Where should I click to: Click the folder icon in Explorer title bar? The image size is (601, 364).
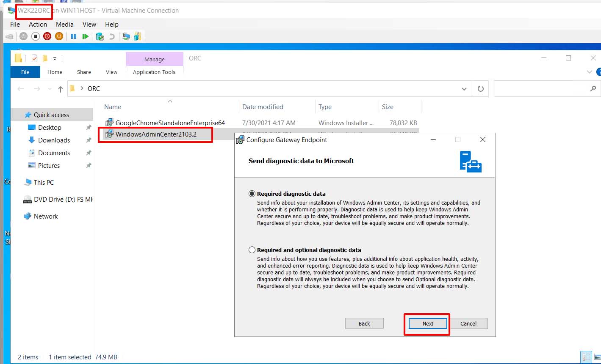[x=18, y=58]
